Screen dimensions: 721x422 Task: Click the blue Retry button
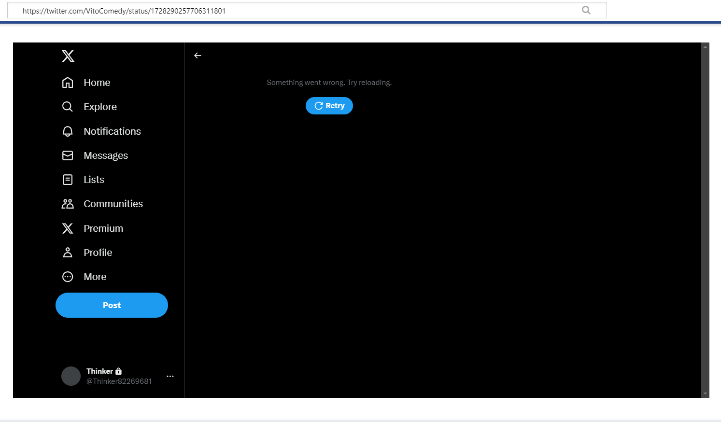point(329,106)
